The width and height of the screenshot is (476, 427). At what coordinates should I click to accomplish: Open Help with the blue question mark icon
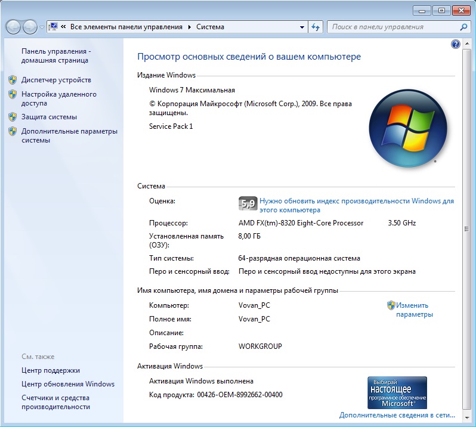pos(456,44)
